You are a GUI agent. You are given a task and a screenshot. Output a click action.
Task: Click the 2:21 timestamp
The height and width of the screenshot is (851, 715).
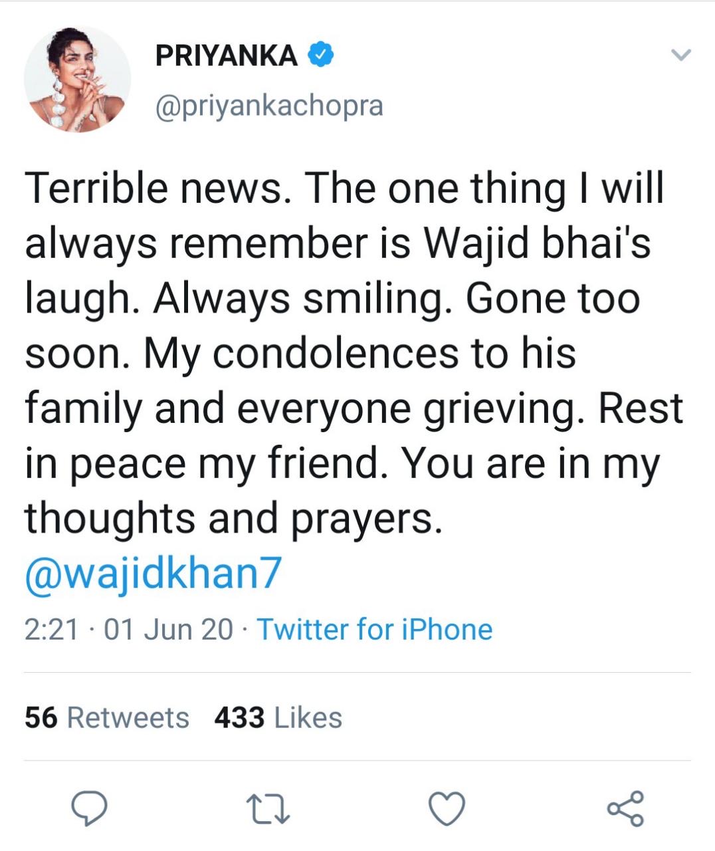point(51,629)
